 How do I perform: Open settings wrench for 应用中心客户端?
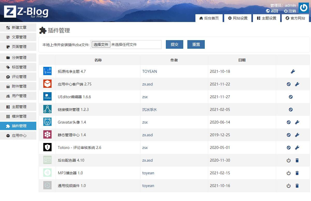[x=297, y=84]
